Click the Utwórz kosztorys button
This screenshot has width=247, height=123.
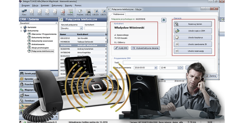[193, 38]
